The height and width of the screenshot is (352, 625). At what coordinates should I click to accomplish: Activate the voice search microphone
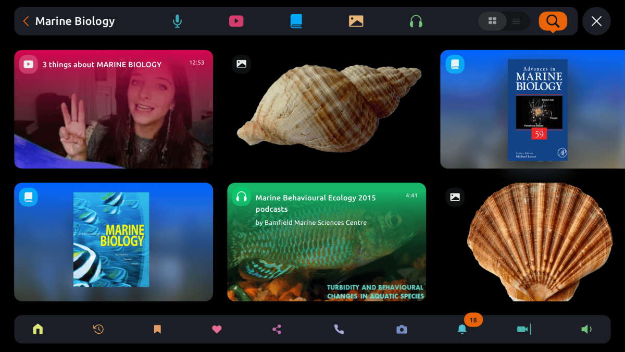click(177, 21)
